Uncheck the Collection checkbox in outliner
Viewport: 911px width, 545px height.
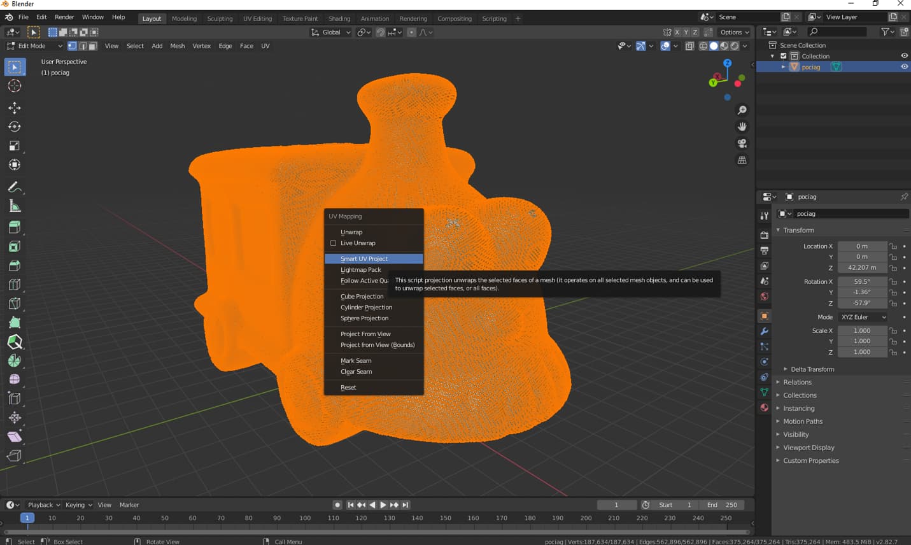pos(784,56)
